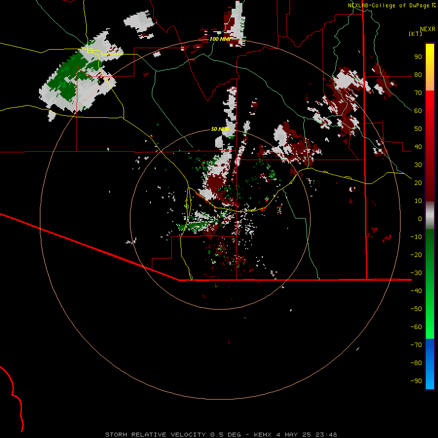The width and height of the screenshot is (438, 438).
Task: Pick the gray zero-velocity segment of the color bar
Action: click(430, 216)
